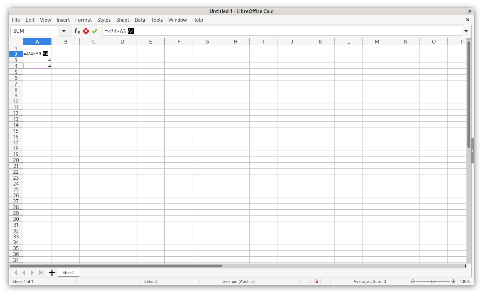The image size is (483, 295).
Task: Open the Function Wizard fx icon
Action: (77, 31)
